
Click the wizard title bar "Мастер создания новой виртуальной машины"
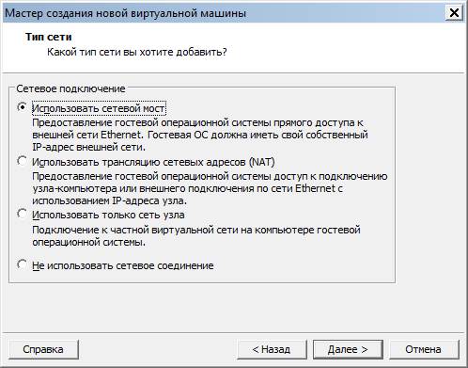click(125, 13)
